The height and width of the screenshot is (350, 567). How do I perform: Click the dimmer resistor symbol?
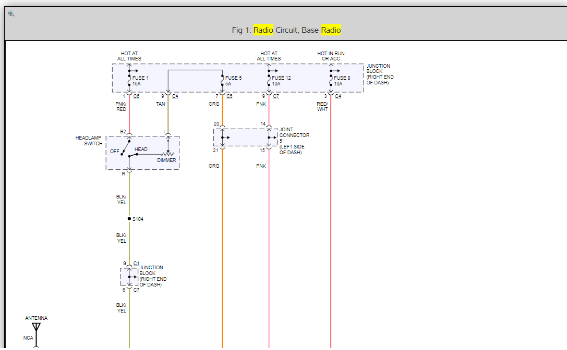(167, 154)
